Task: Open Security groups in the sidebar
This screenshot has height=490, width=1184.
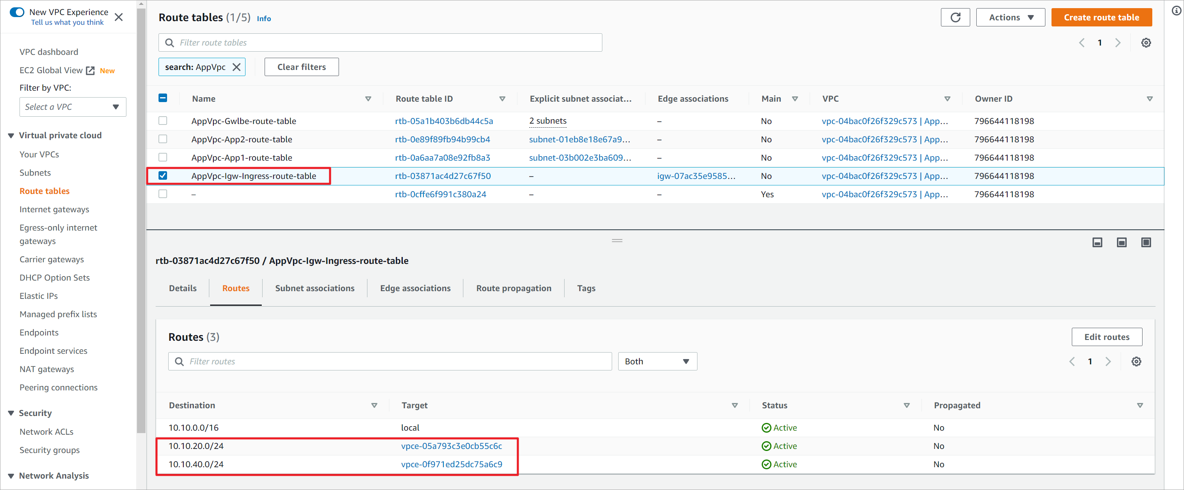Action: tap(49, 451)
